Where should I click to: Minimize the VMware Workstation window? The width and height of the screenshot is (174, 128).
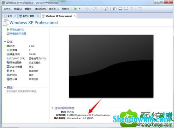point(157,2)
